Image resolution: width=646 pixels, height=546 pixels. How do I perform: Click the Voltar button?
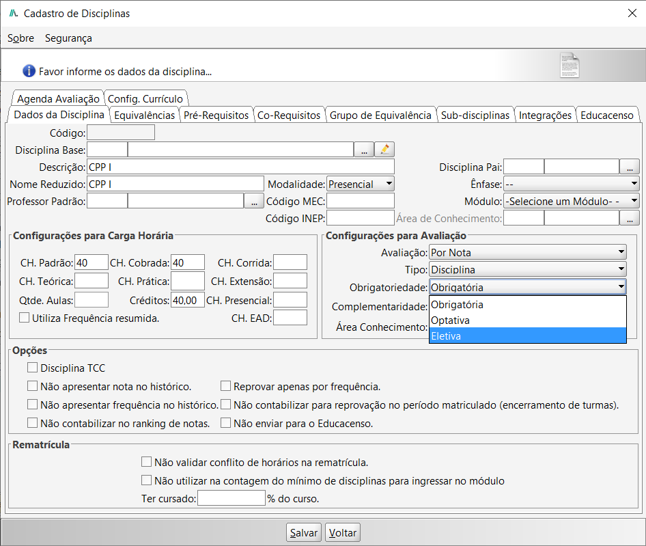pyautogui.click(x=342, y=532)
